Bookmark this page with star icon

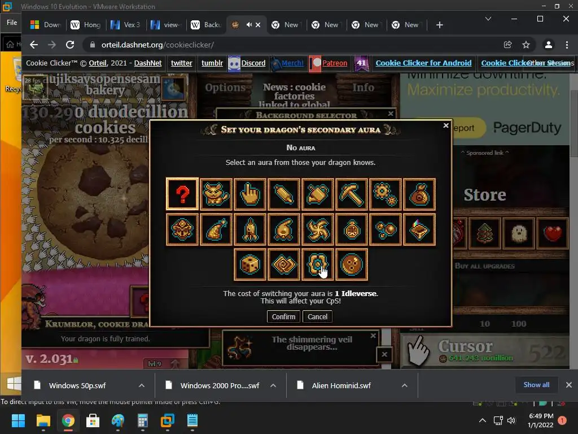526,45
